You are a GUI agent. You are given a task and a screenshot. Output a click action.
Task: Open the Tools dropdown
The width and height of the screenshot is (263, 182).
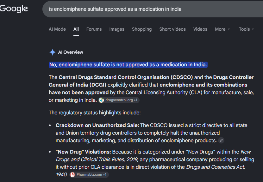[246, 29]
